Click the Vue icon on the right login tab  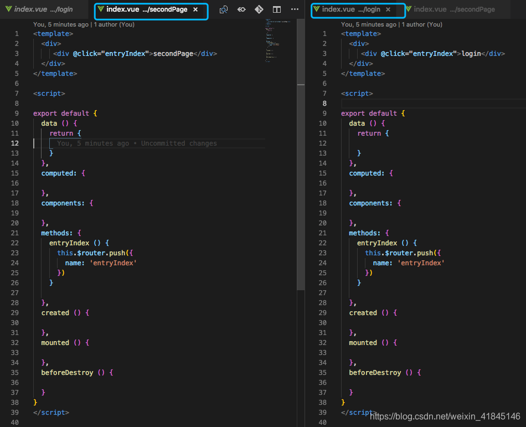(316, 9)
